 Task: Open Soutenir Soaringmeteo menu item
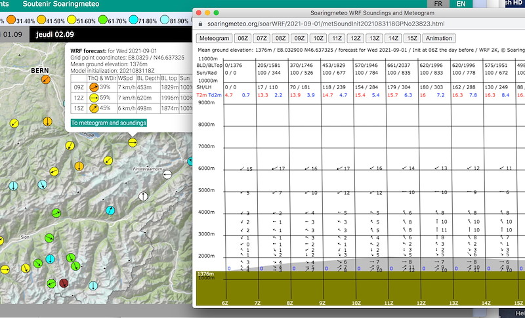61,4
